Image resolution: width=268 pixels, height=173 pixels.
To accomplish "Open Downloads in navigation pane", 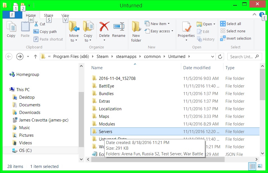I will (x=26, y=113).
